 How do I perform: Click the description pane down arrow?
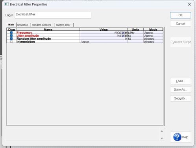(x=162, y=139)
